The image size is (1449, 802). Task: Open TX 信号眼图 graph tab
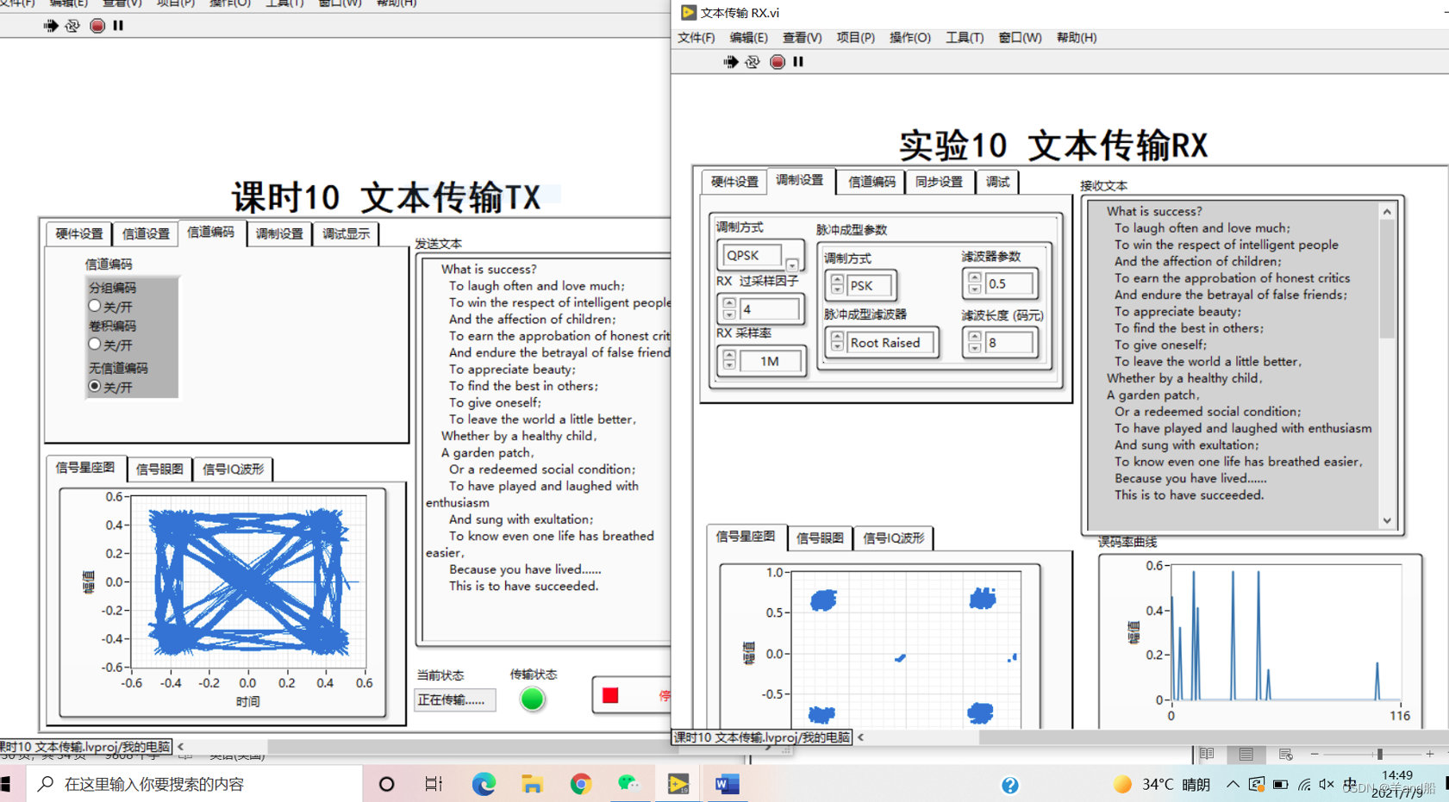[x=159, y=469]
